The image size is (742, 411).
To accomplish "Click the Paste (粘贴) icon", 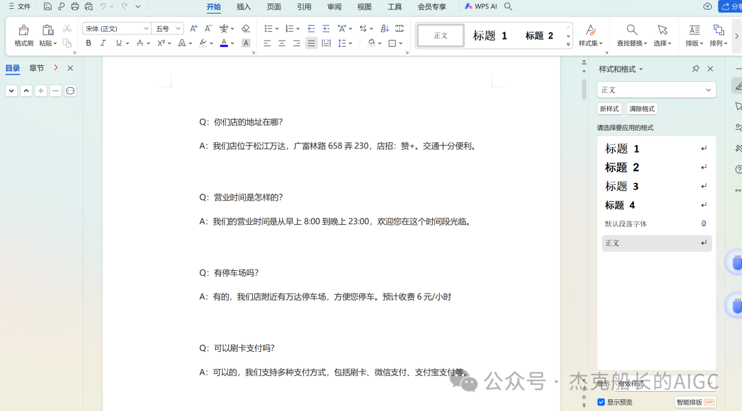I will 47,30.
